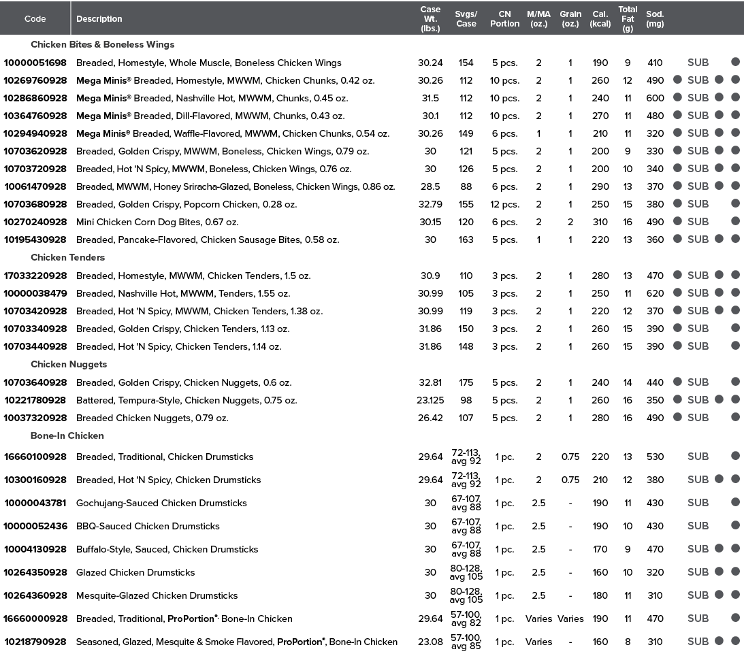This screenshot has height=660, width=744.
Task: Select the Chicken Nuggets section heading
Action: 69,364
